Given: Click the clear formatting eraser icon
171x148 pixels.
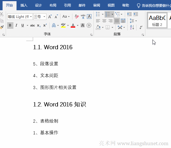Looking at the screenshot, I should [76, 17].
